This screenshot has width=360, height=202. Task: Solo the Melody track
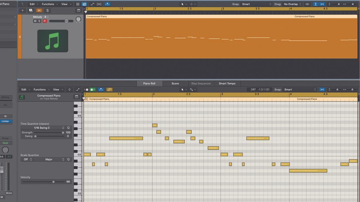[x=39, y=21]
